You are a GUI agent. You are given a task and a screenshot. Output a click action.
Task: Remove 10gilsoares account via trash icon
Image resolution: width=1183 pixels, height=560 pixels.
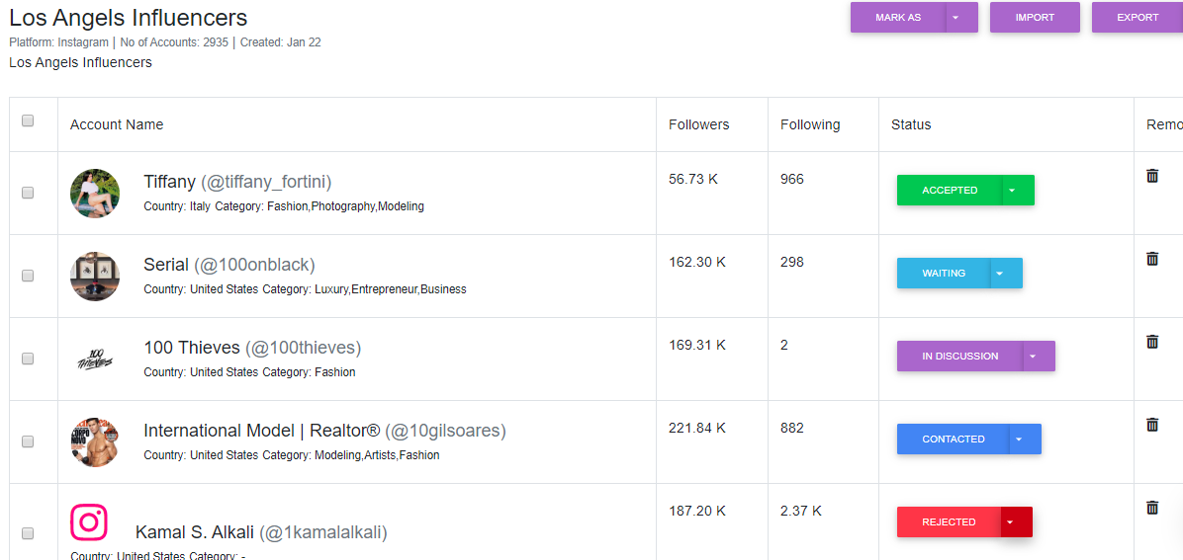point(1152,425)
